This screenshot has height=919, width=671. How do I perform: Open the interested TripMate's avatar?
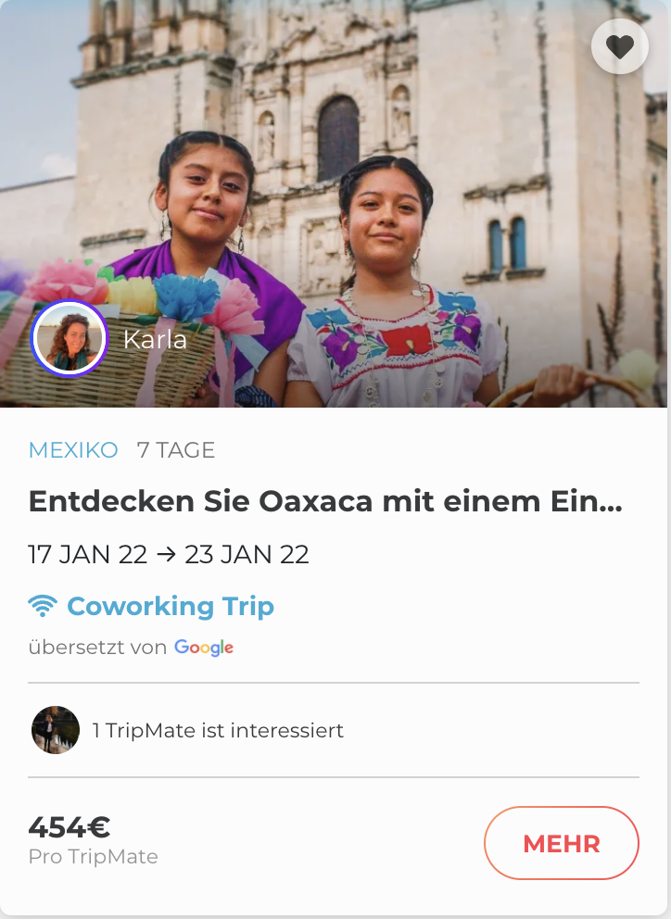coord(56,730)
